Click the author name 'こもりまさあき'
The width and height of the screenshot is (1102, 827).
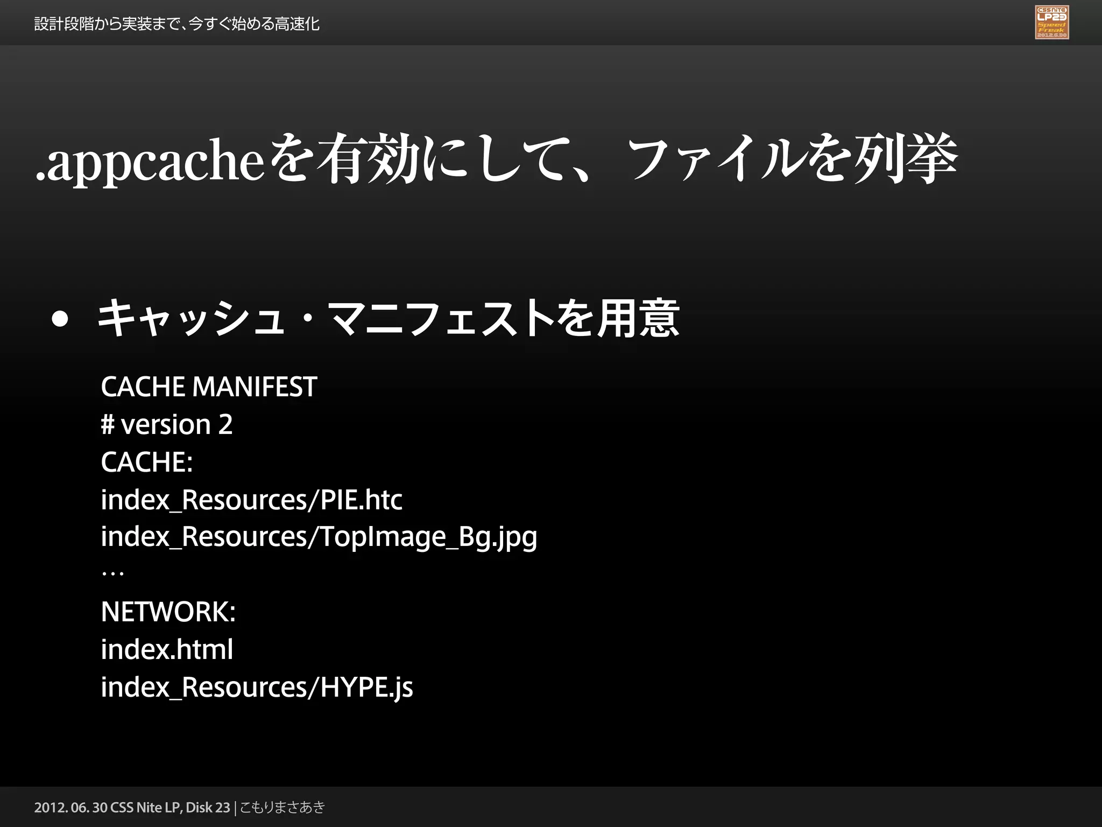(x=282, y=808)
